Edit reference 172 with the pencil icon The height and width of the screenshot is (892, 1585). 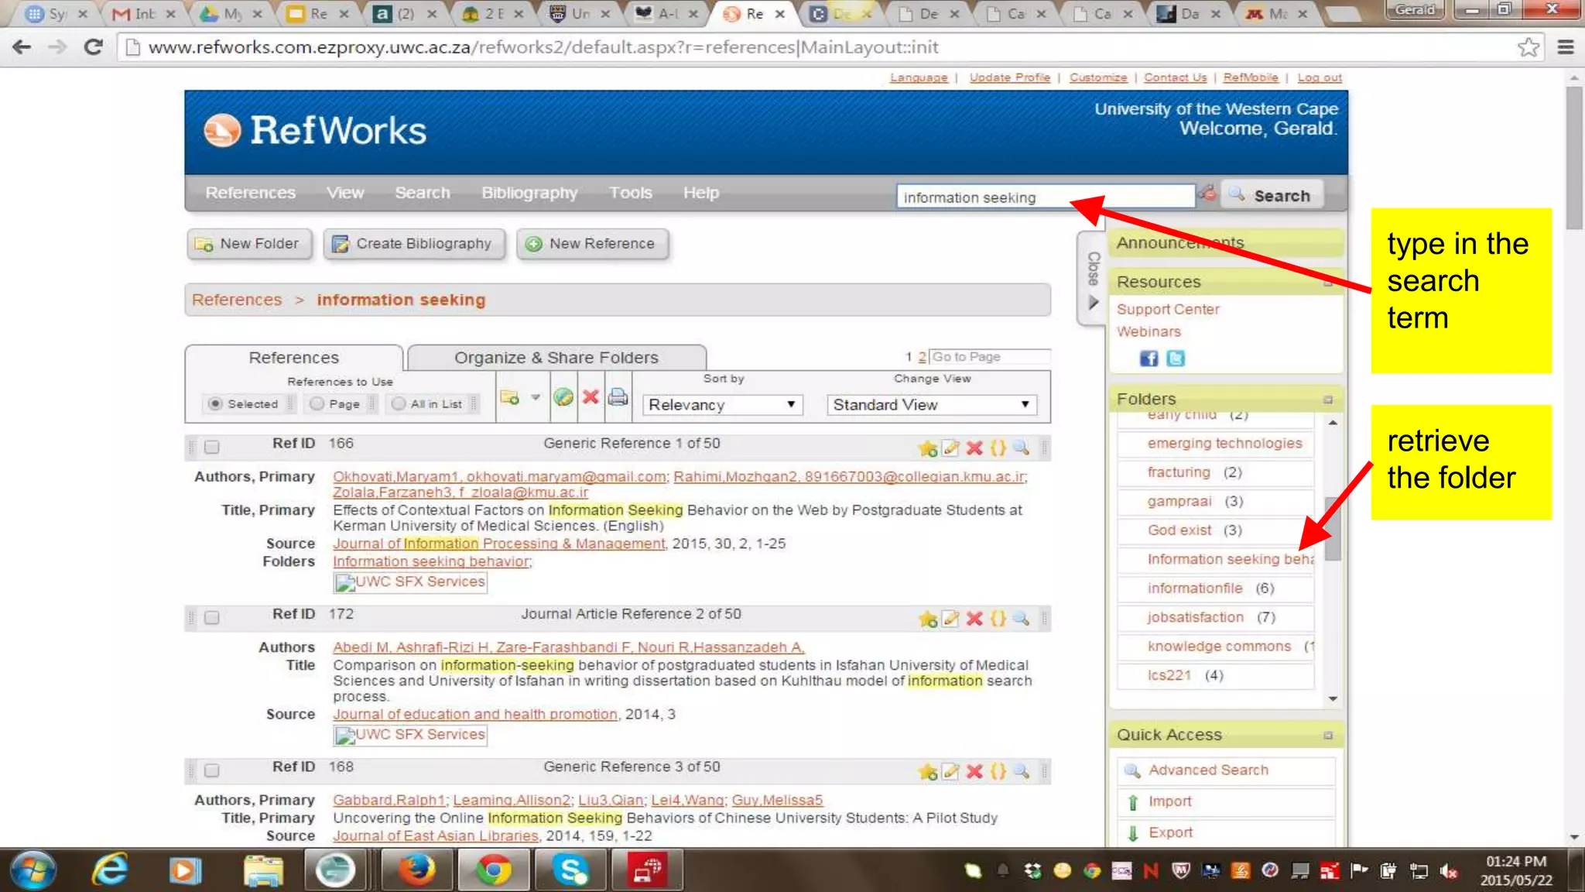[x=951, y=618]
